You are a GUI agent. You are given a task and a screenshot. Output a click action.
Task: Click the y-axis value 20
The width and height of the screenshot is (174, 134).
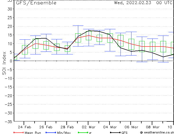(x=10, y=27)
